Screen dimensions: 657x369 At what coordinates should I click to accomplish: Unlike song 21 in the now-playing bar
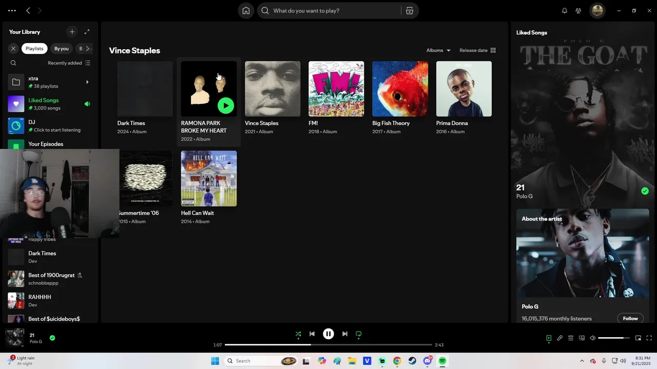[52, 338]
